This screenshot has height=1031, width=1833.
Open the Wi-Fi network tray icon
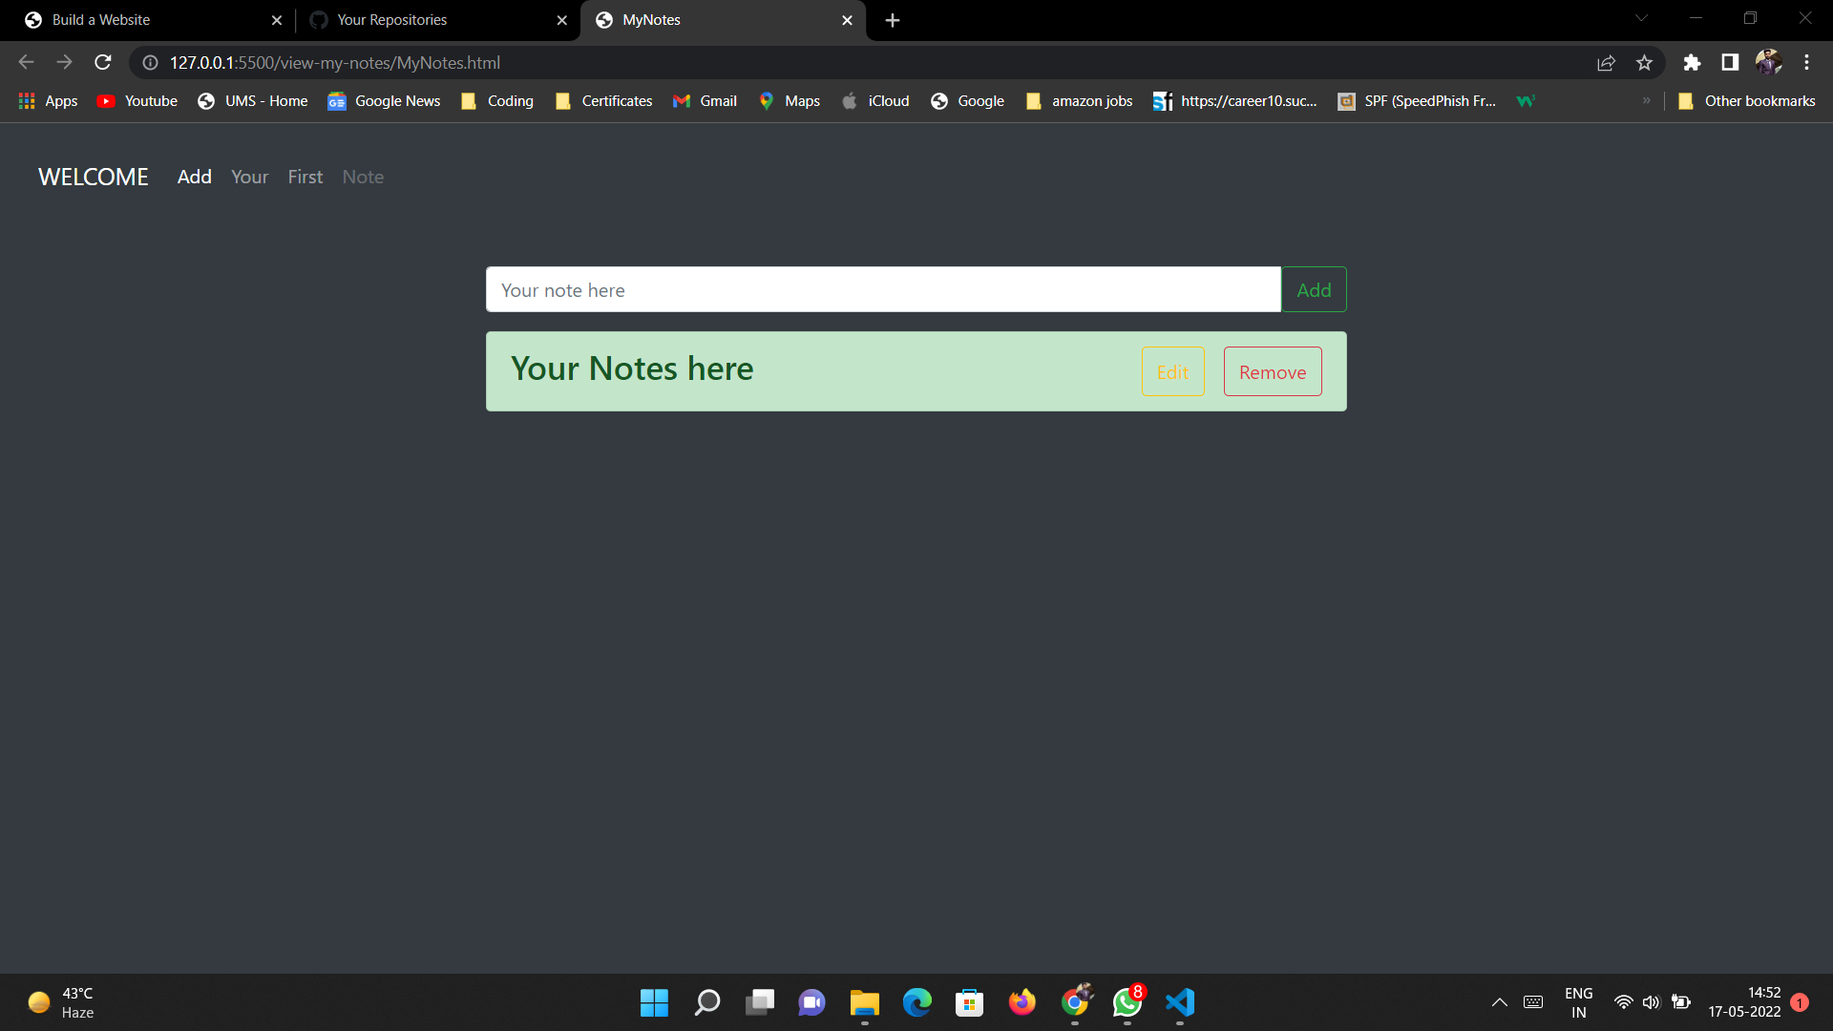coord(1623,1002)
